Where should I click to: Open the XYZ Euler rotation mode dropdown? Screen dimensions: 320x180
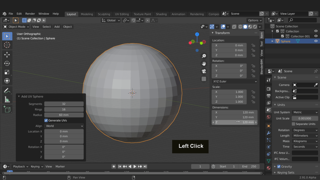234,82
